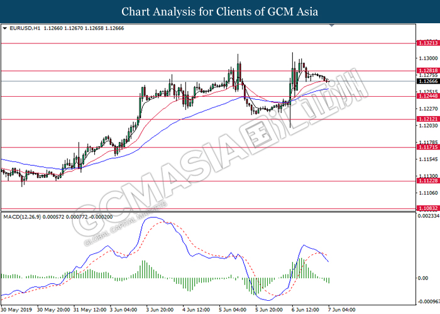Click the 1.13000 price scale value

pyautogui.click(x=428, y=58)
